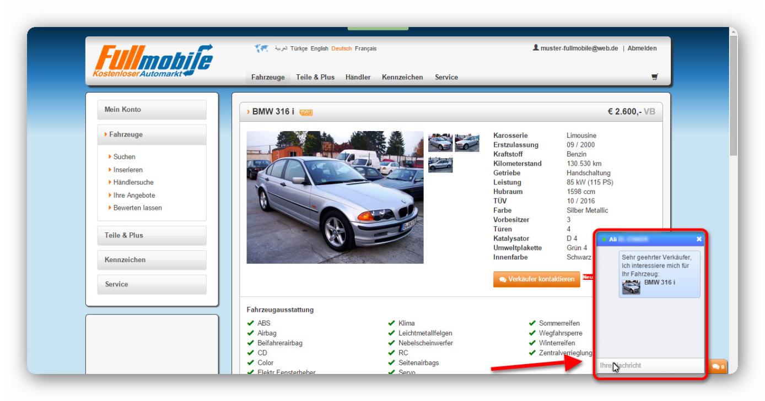Open Händlersuche in sidebar

click(x=133, y=182)
